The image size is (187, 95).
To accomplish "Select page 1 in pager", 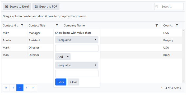I will 20,88.
